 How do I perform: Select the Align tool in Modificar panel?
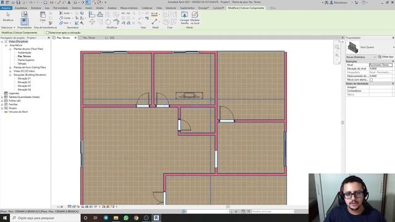coord(92,14)
